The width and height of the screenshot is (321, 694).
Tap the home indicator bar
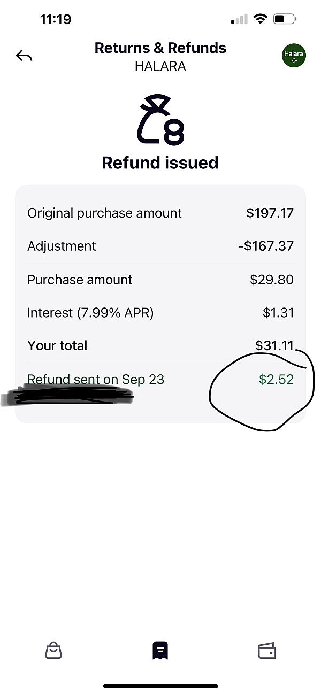pos(160,686)
